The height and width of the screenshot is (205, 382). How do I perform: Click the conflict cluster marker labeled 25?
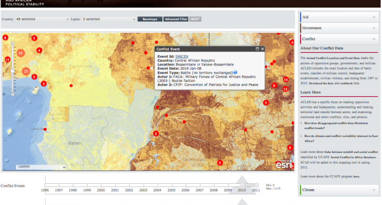21,53
